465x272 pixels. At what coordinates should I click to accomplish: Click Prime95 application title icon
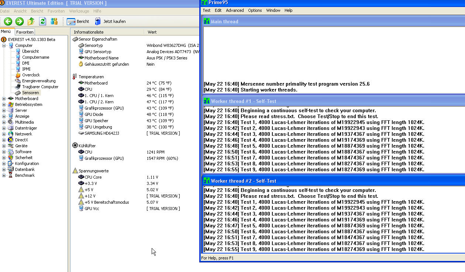(204, 3)
